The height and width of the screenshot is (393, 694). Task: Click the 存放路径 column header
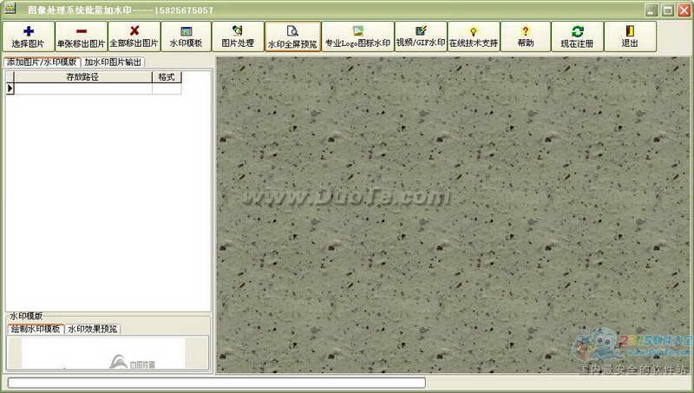pos(82,77)
